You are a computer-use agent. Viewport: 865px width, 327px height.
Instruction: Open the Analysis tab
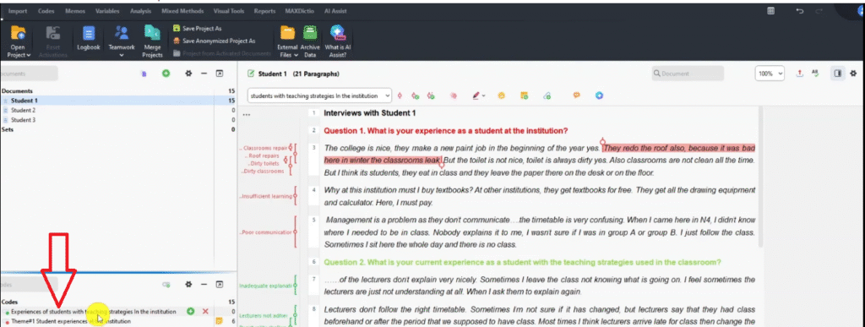pos(141,11)
